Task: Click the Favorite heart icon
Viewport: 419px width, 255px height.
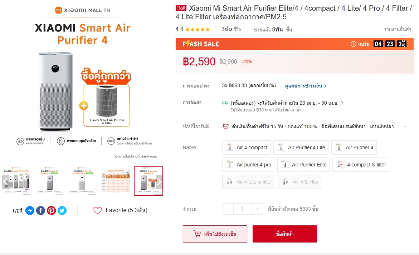Action: tap(98, 210)
